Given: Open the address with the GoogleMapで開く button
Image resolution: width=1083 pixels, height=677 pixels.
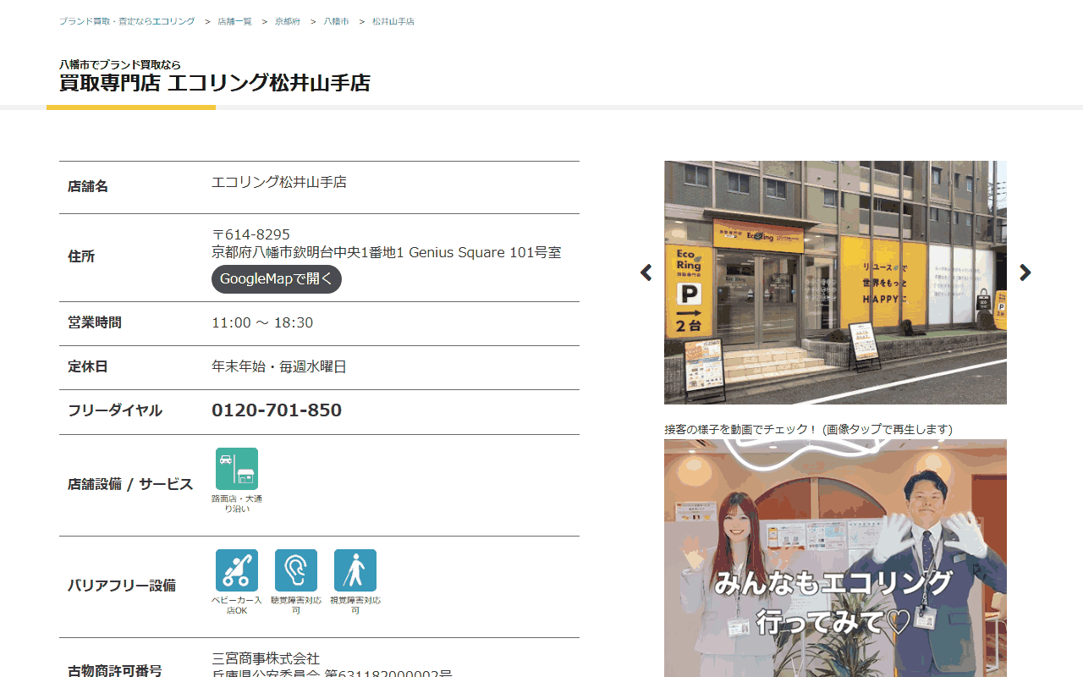Looking at the screenshot, I should tap(277, 279).
